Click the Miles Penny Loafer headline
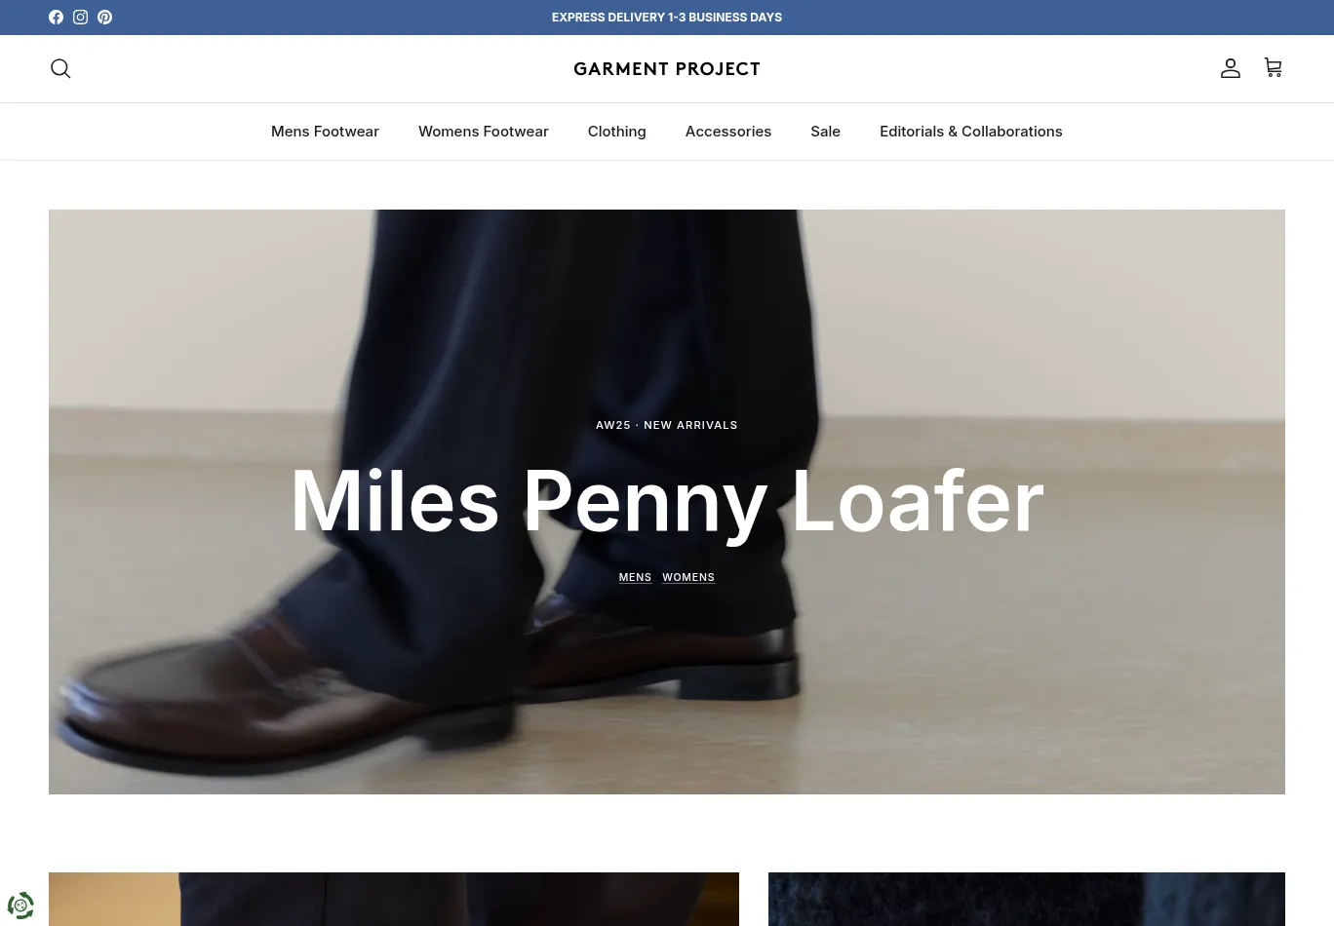 pyautogui.click(x=667, y=501)
